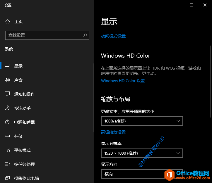212x183 pixels.
Task: Click the Notifications speech bubble icon
Action: tap(7, 94)
